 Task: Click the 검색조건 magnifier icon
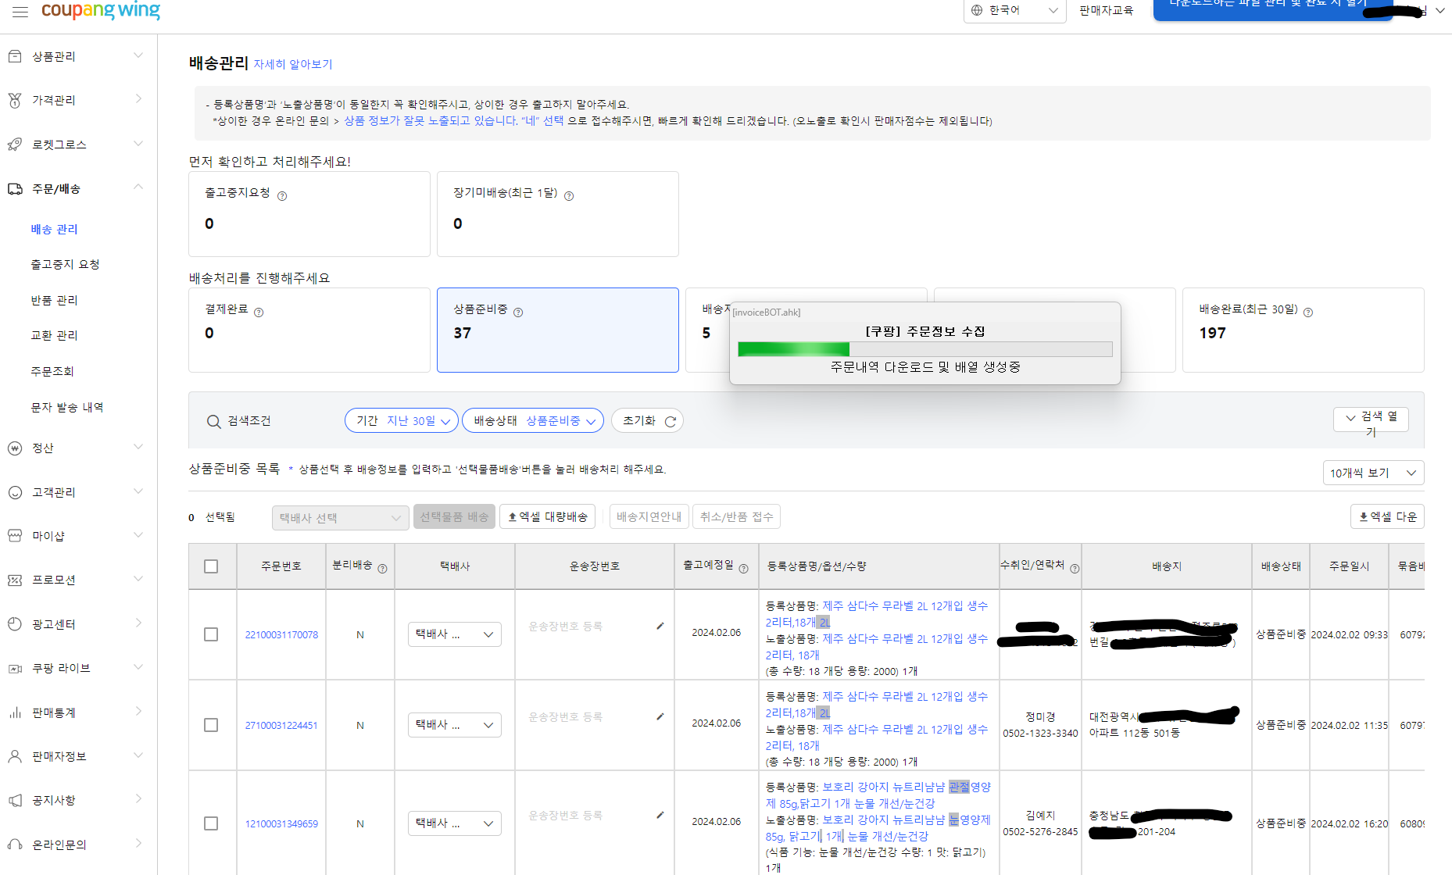click(x=213, y=422)
